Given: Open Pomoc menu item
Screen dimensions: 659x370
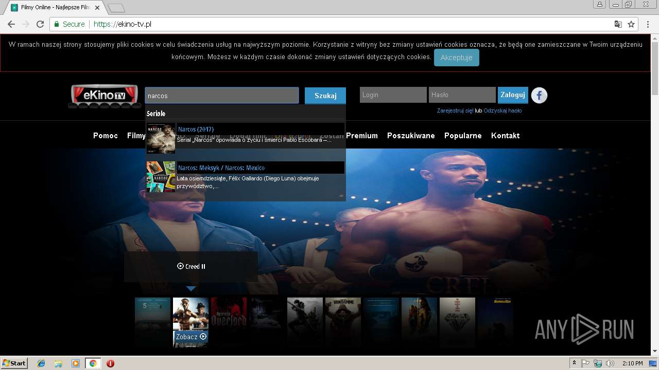Looking at the screenshot, I should coord(106,136).
